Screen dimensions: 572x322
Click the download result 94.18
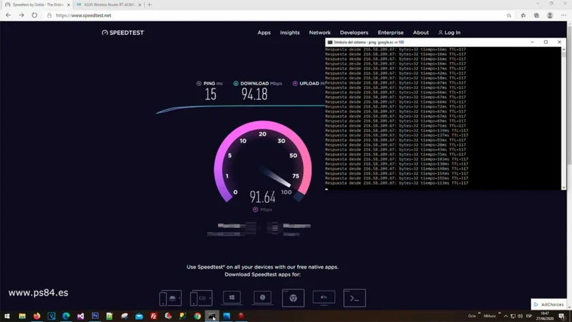tap(254, 95)
